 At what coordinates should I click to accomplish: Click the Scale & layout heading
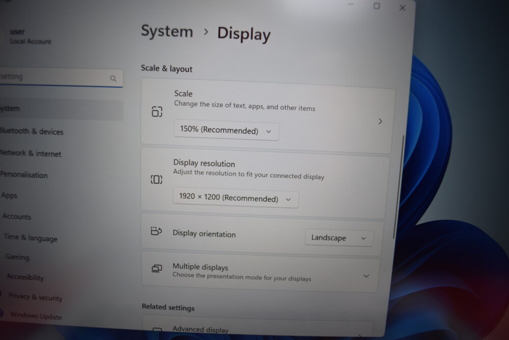point(166,69)
